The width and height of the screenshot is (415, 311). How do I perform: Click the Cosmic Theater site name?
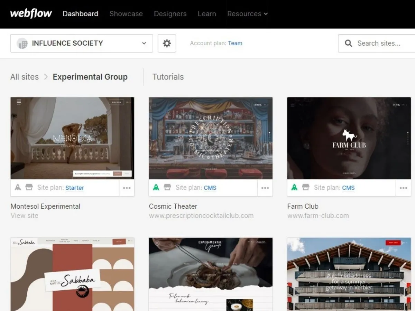pos(173,206)
